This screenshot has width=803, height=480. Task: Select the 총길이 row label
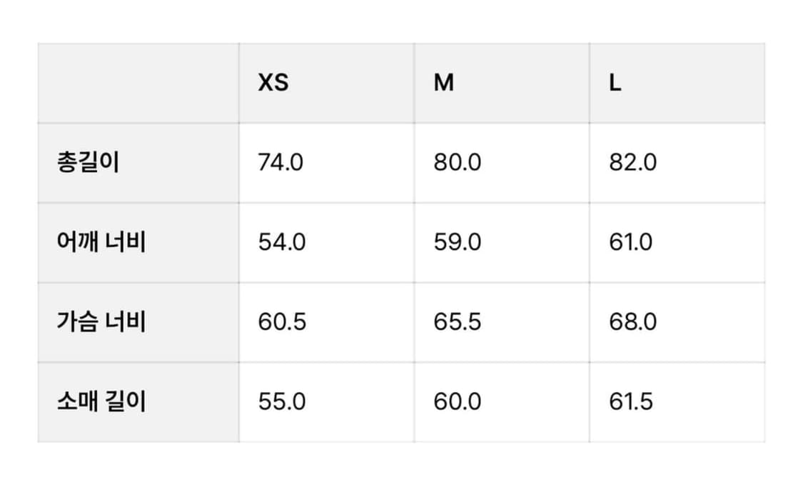[88, 163]
